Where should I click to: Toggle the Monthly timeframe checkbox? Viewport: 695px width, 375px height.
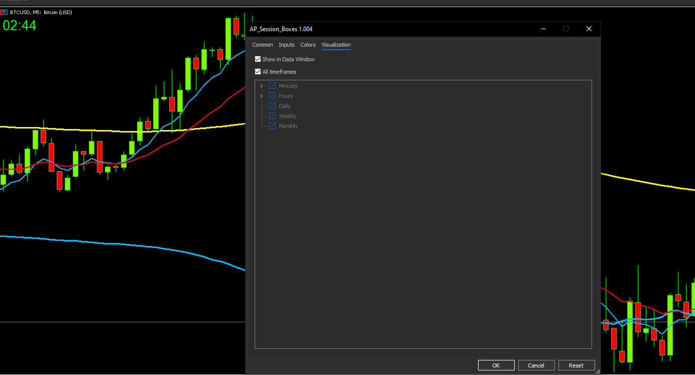(273, 126)
